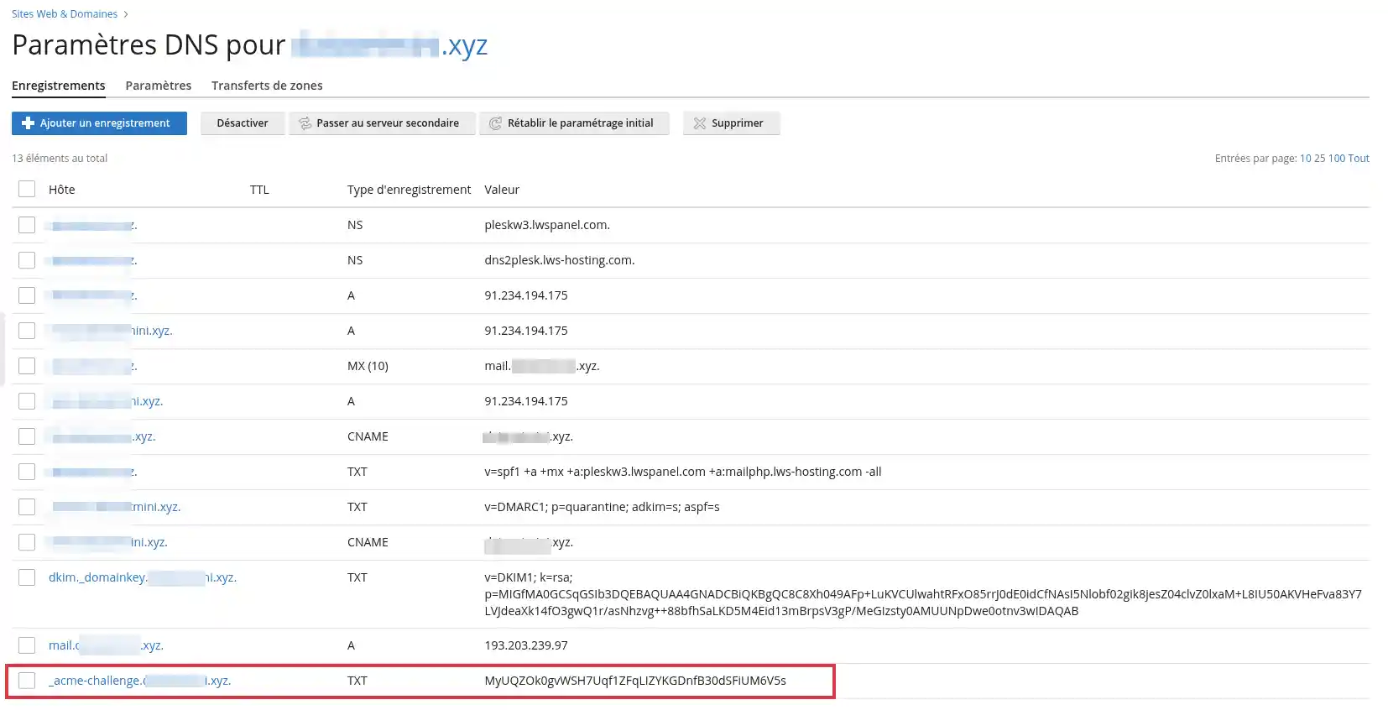Click the 193.203.239.97 value

click(526, 645)
